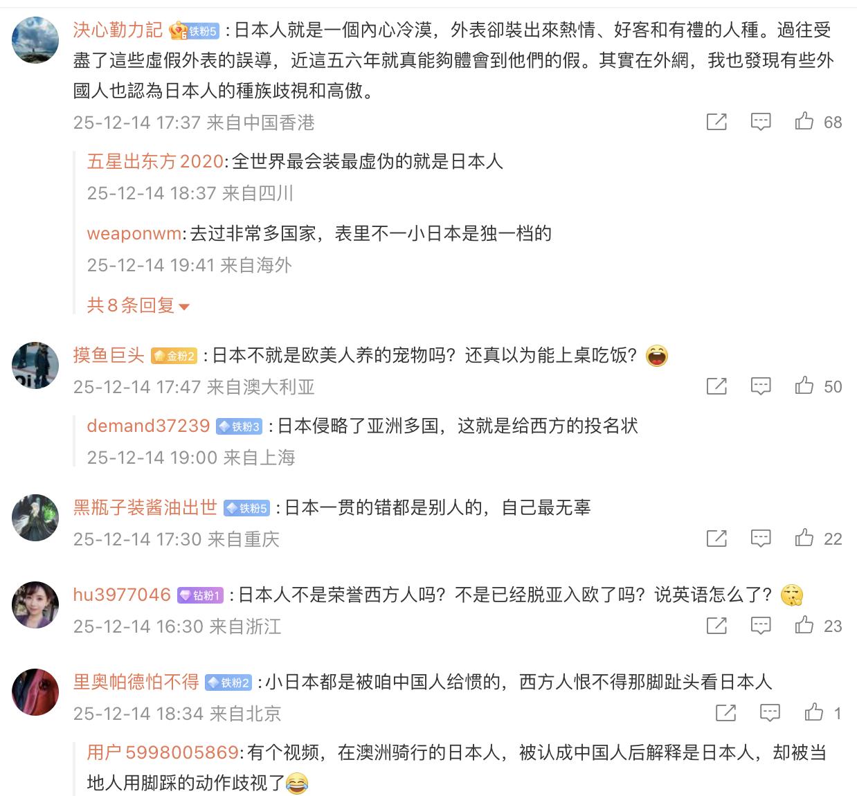
Task: Open the 用户5998005869 profile link
Action: (x=163, y=752)
